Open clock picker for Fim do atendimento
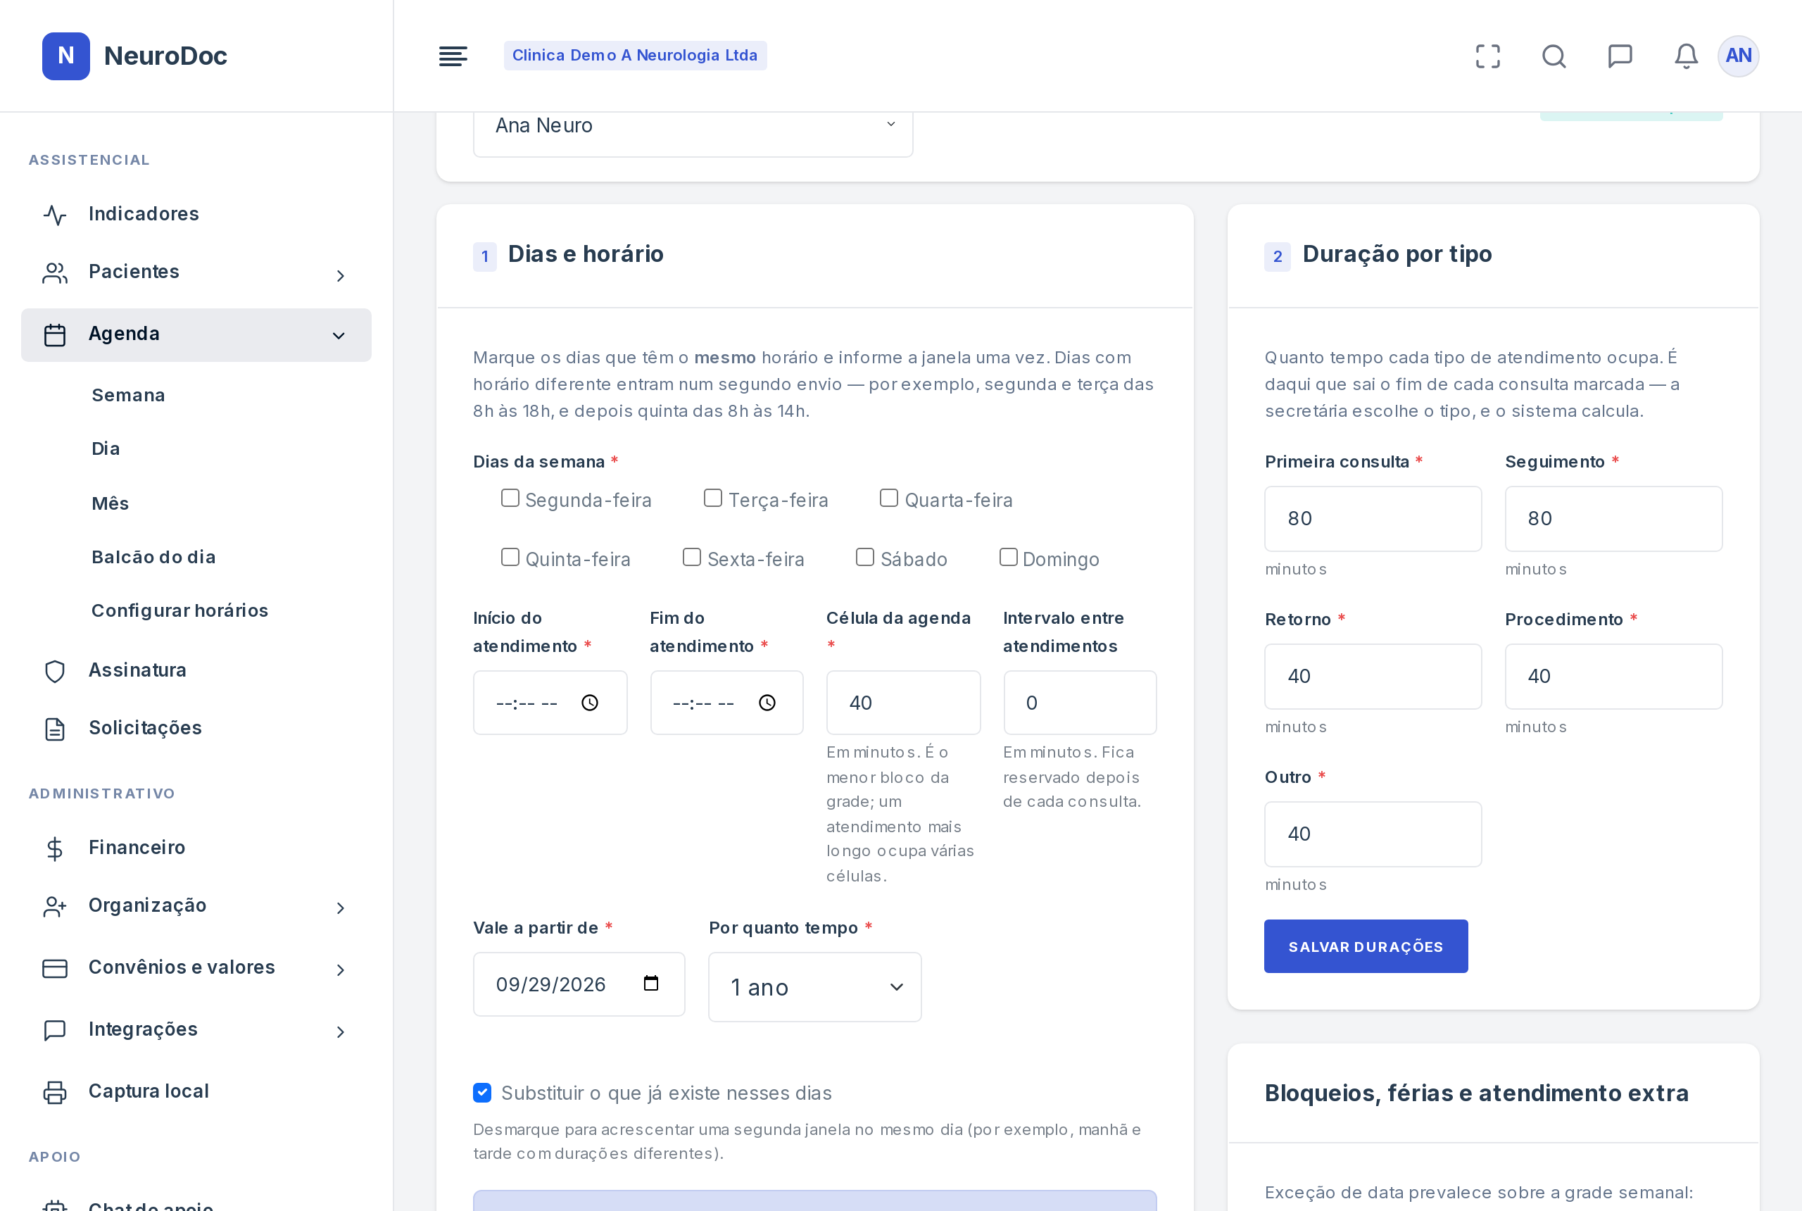 coord(767,703)
